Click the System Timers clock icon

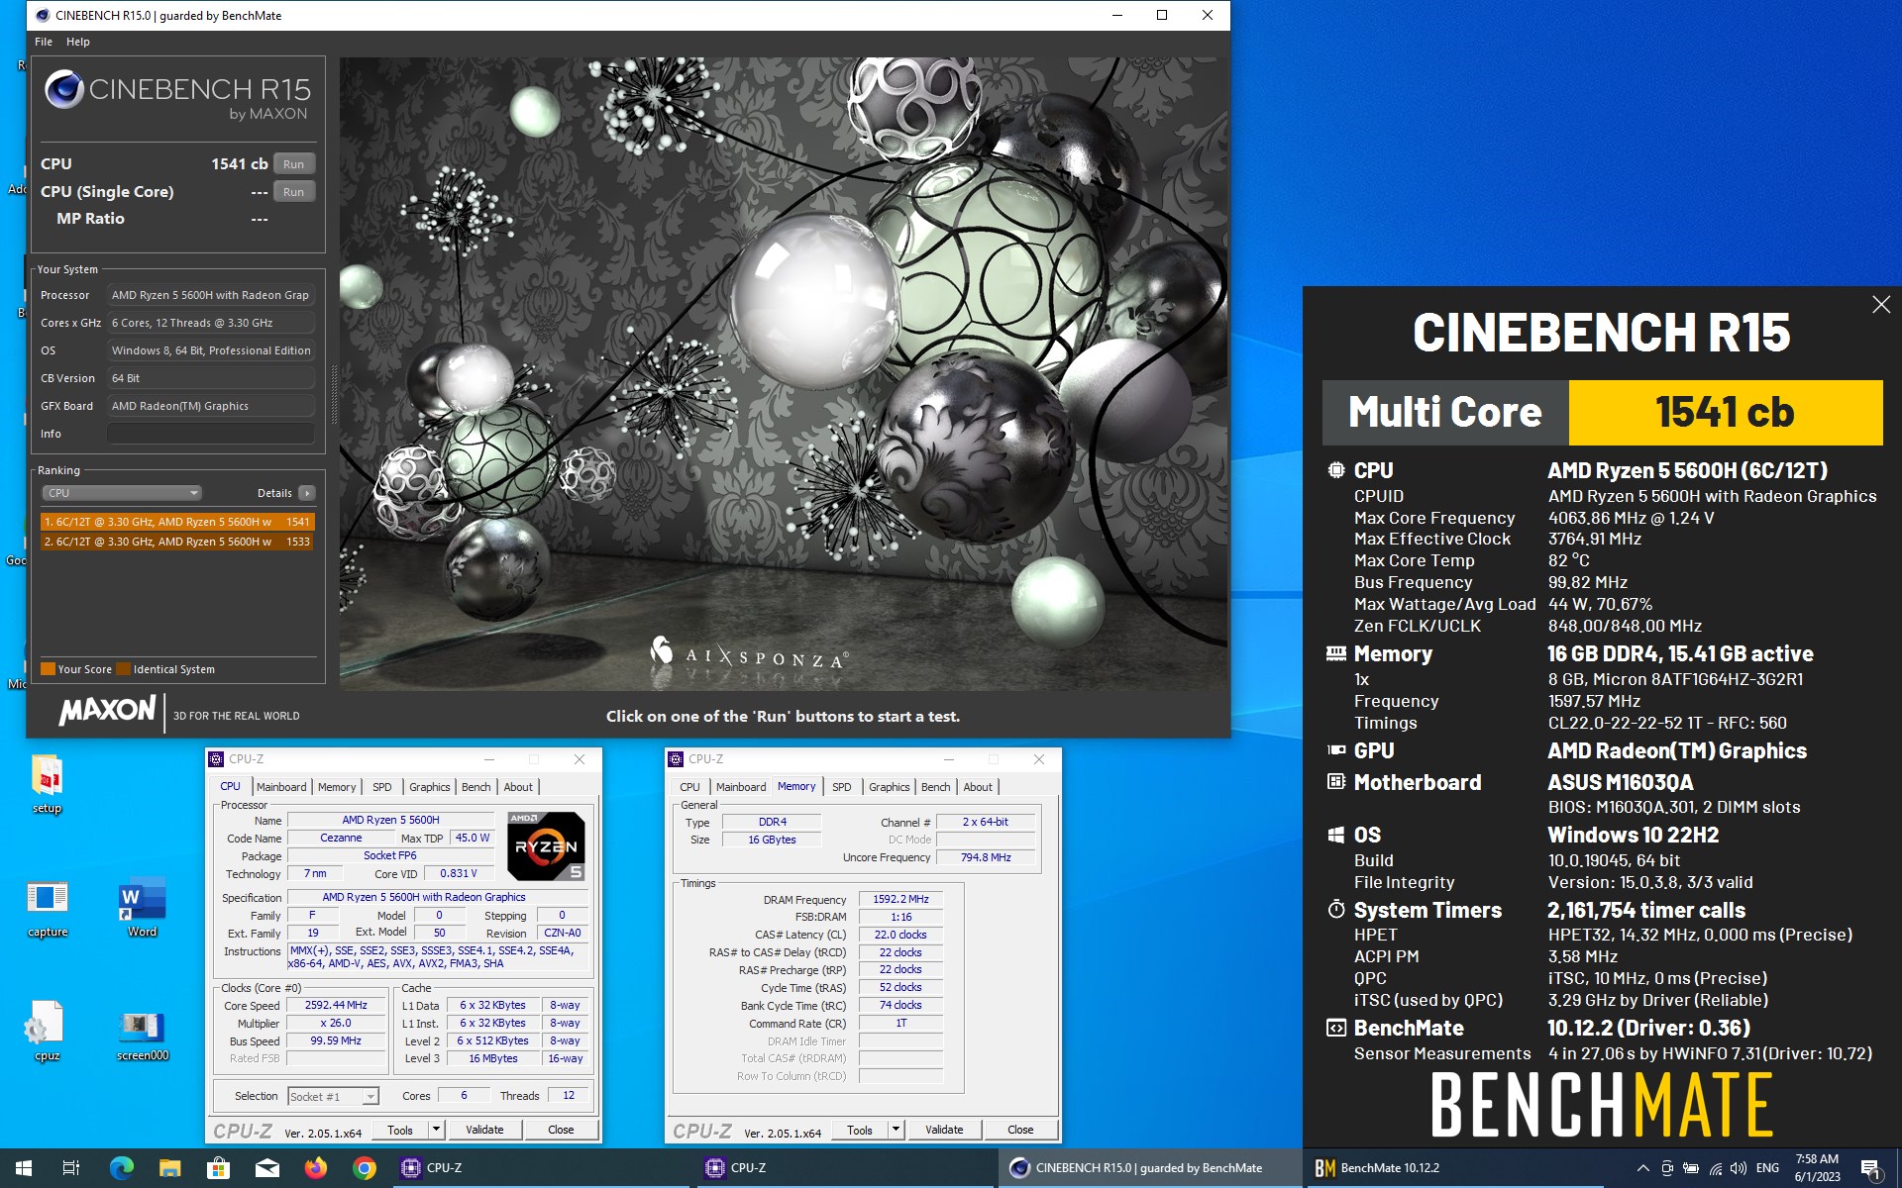pyautogui.click(x=1336, y=909)
